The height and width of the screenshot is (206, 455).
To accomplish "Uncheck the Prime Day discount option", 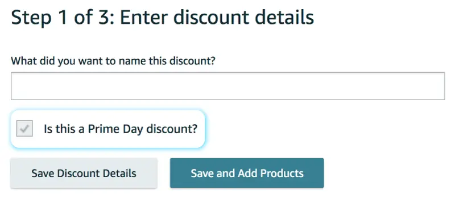I will [24, 129].
